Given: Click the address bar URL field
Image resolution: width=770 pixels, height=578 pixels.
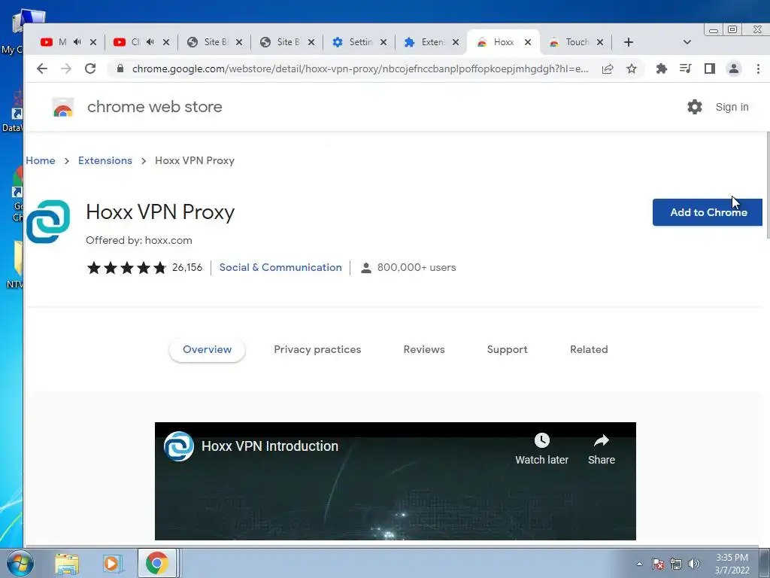Looking at the screenshot, I should pyautogui.click(x=360, y=68).
